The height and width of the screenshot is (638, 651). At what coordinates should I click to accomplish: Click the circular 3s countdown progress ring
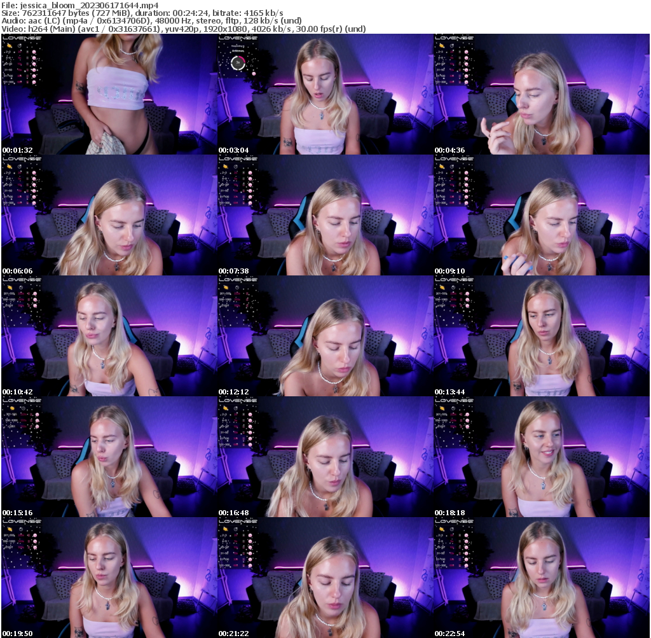click(x=238, y=62)
